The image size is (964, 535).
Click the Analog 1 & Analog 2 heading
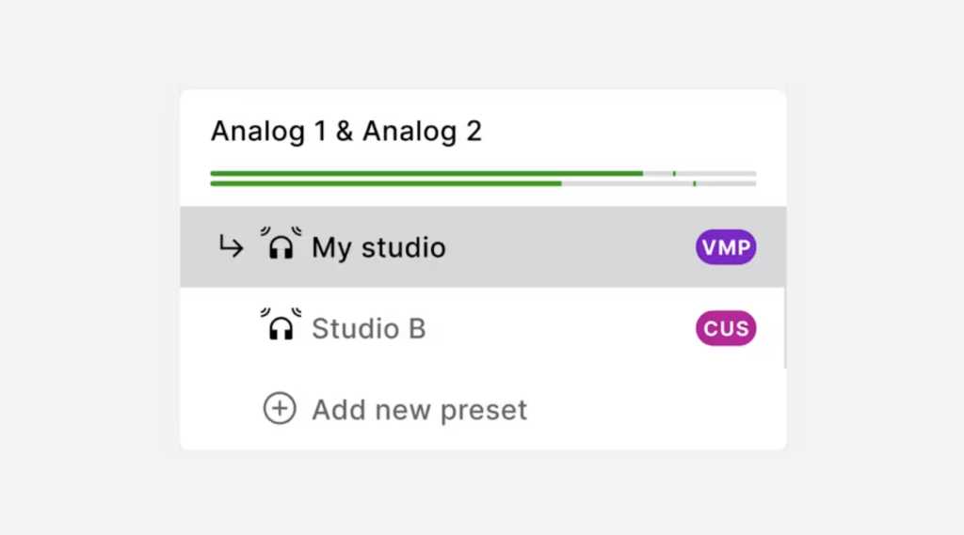[345, 131]
